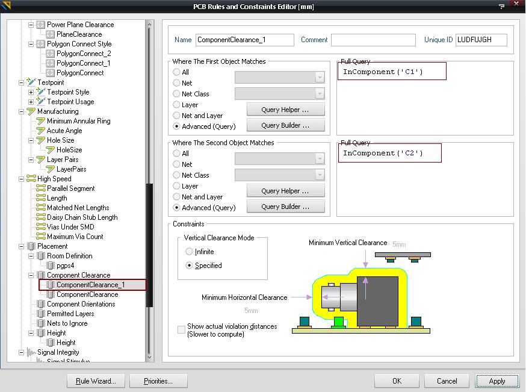Click the Testpoint Usage icon
This screenshot has height=392, width=526.
(40, 102)
